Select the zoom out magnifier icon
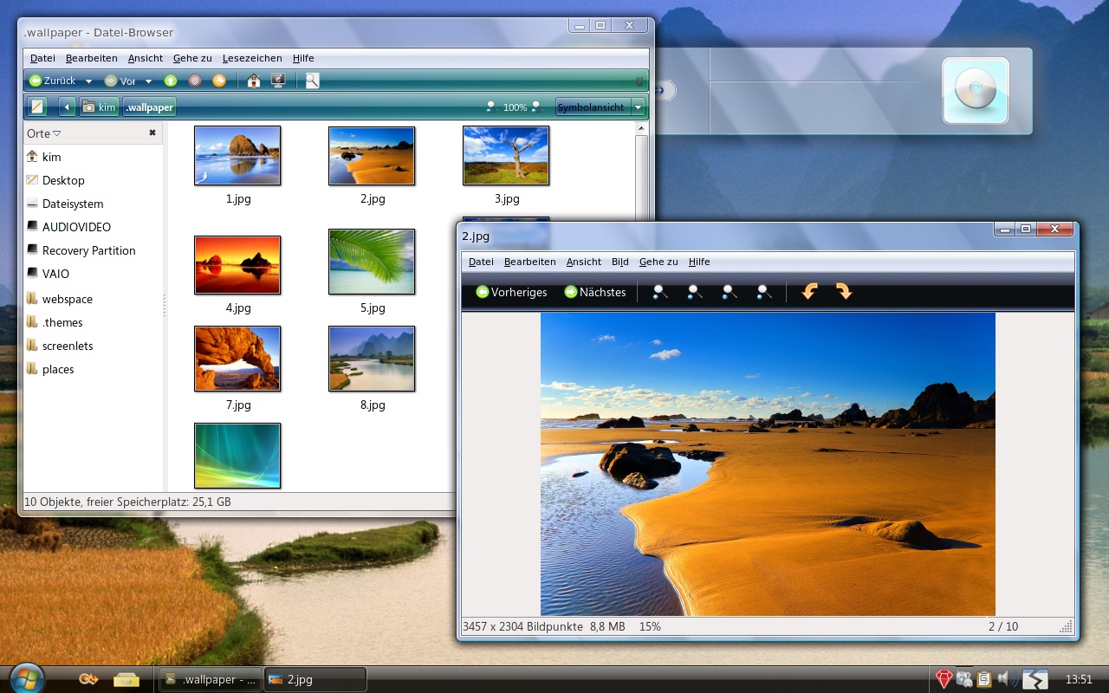The image size is (1109, 693). click(x=692, y=292)
